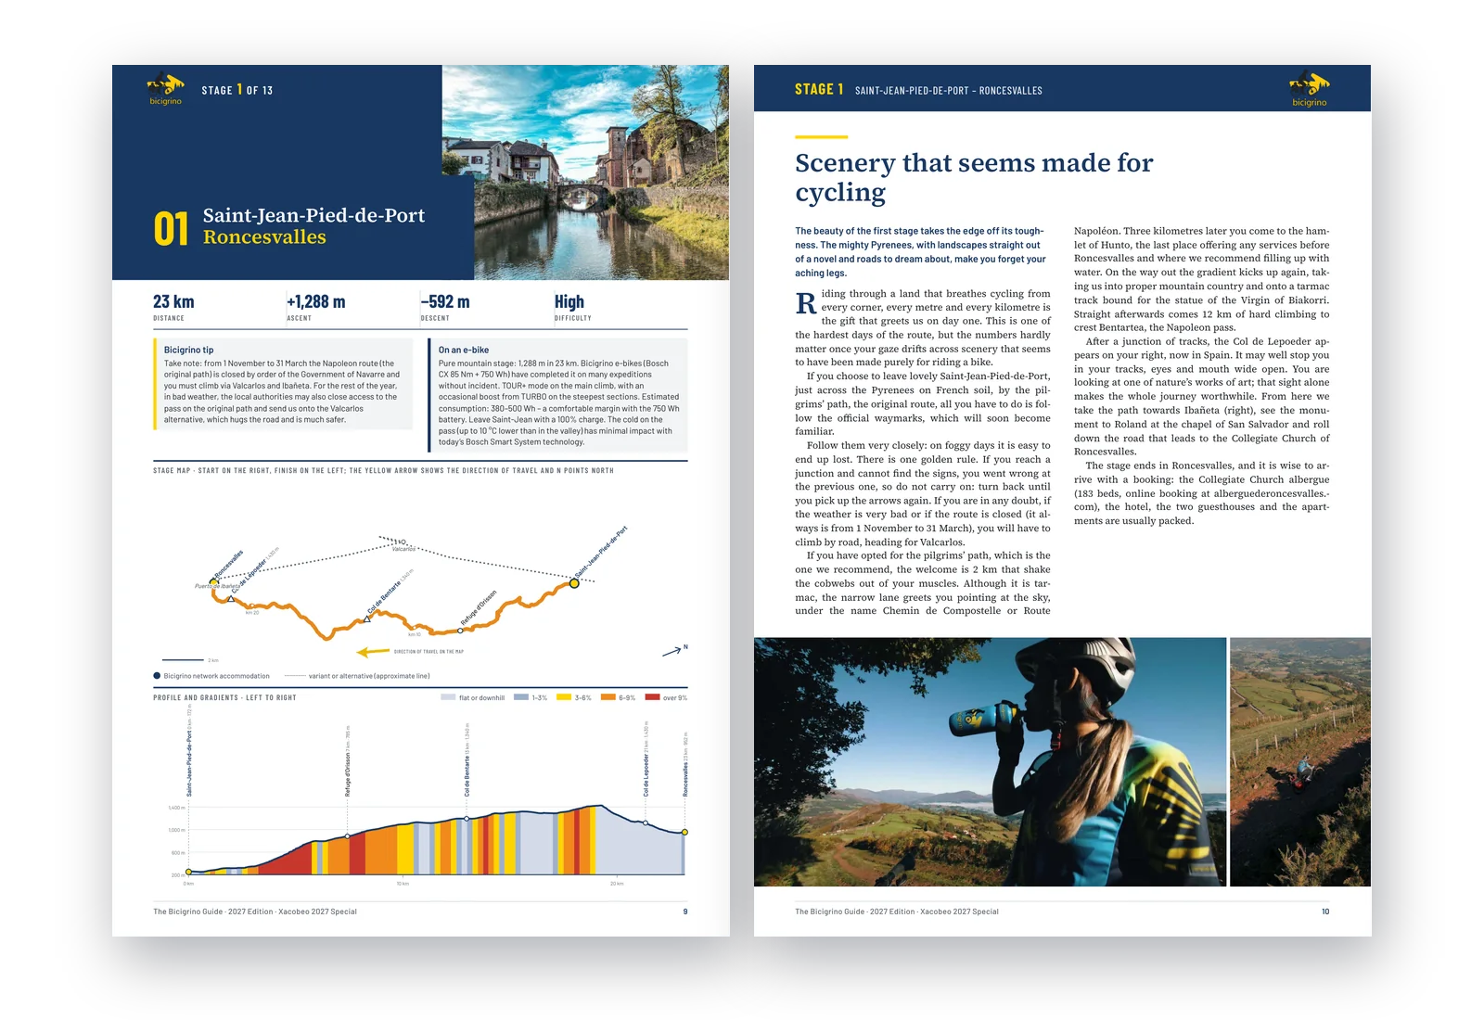Click the "On an e-bike" box heading
This screenshot has height=1020, width=1484.
(464, 351)
